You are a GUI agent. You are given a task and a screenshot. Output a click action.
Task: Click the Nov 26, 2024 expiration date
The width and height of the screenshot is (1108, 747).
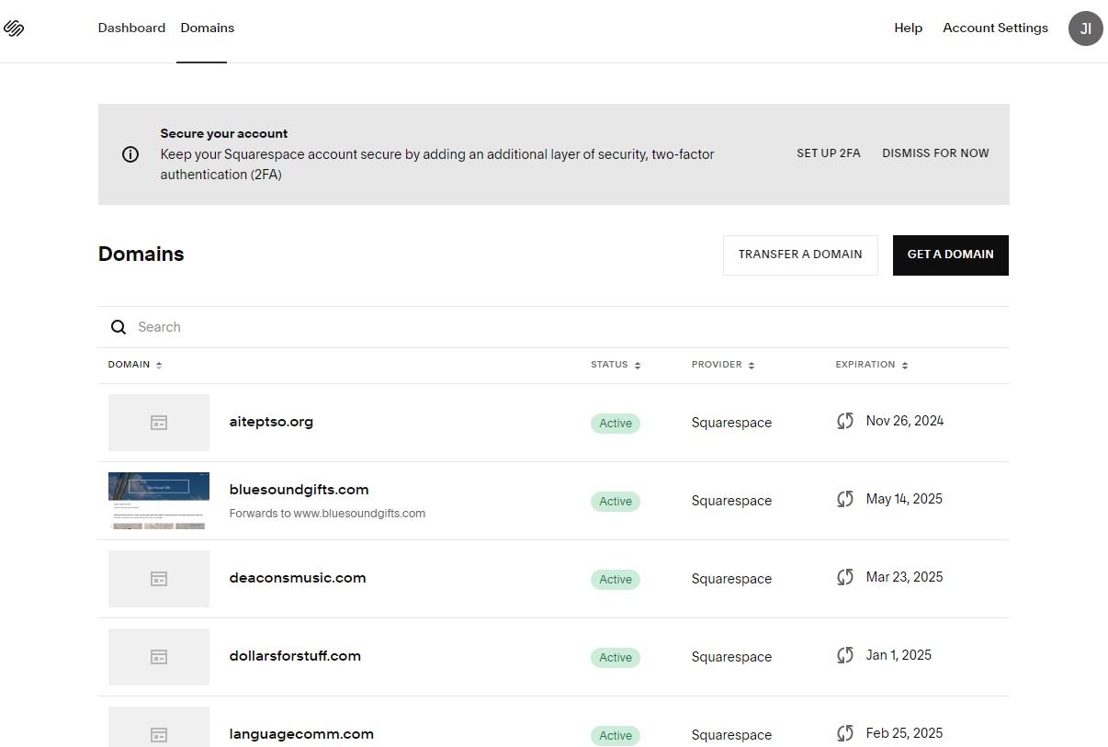point(905,421)
